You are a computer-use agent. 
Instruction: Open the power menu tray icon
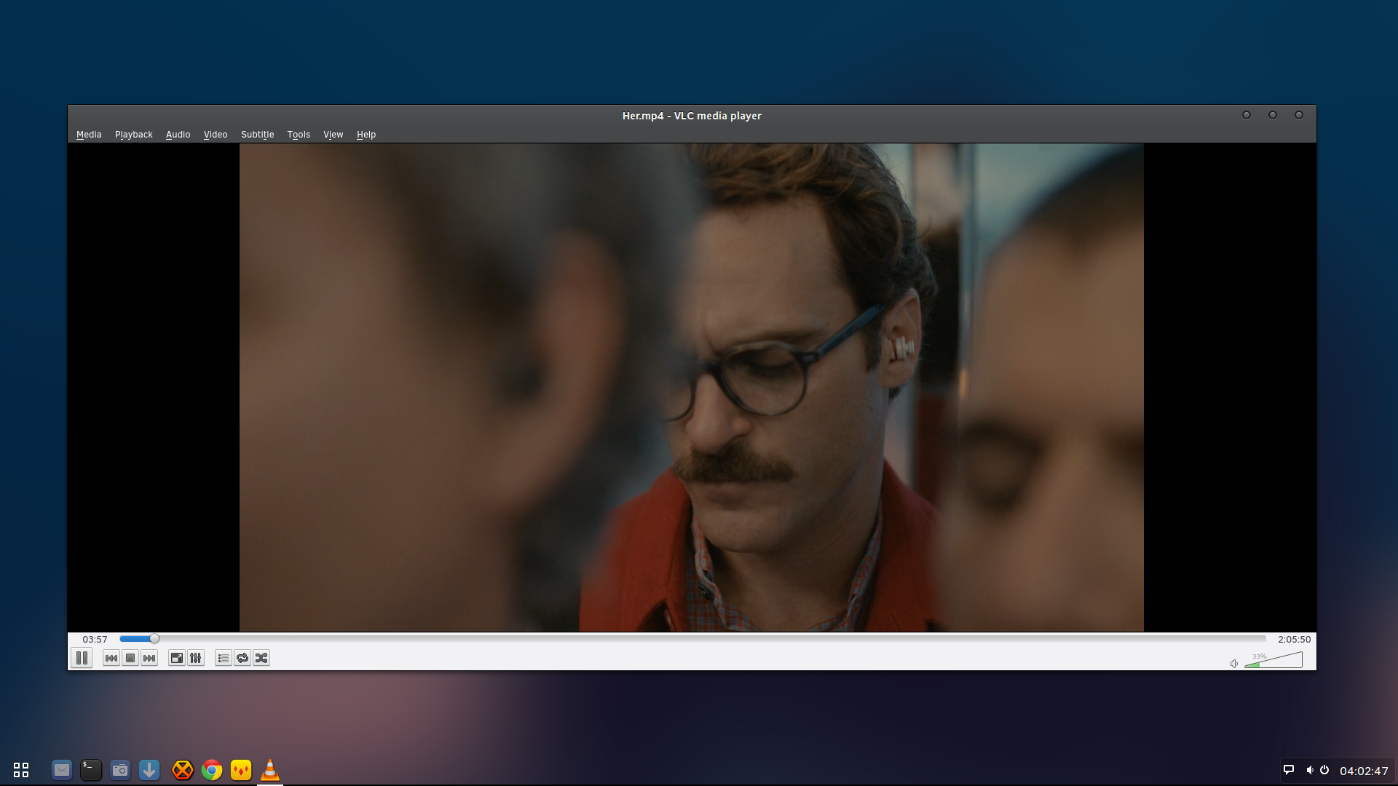pos(1324,770)
